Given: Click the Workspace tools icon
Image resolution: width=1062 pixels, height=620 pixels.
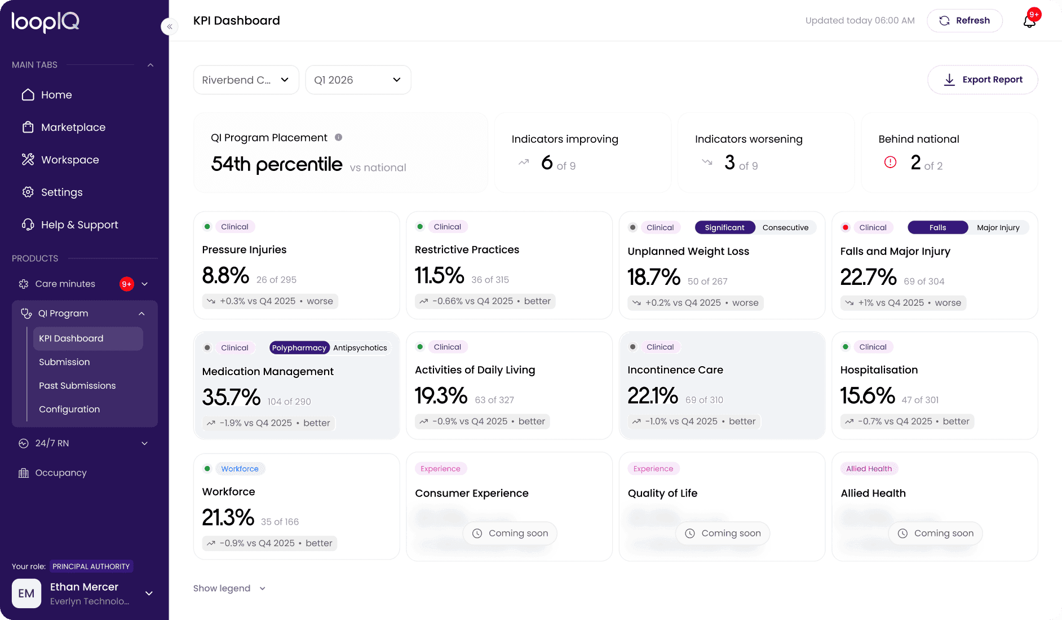Looking at the screenshot, I should [x=28, y=160].
